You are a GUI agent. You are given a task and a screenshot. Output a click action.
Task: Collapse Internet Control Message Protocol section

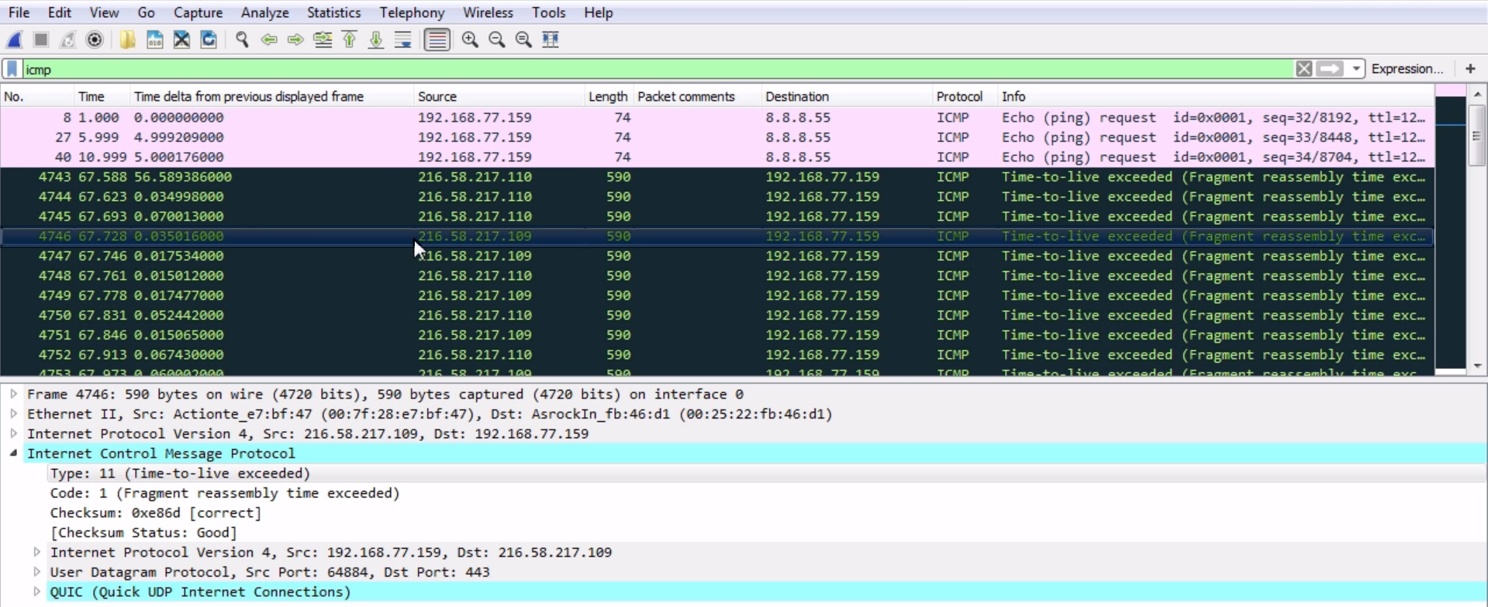[x=13, y=454]
